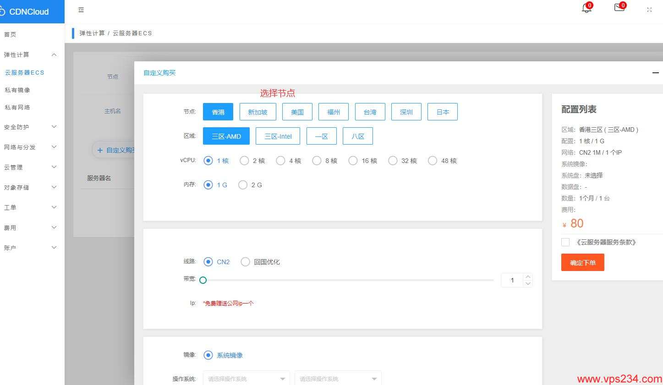Select the 1 核 vCPU option
Viewport: 663px width, 385px height.
(216, 161)
